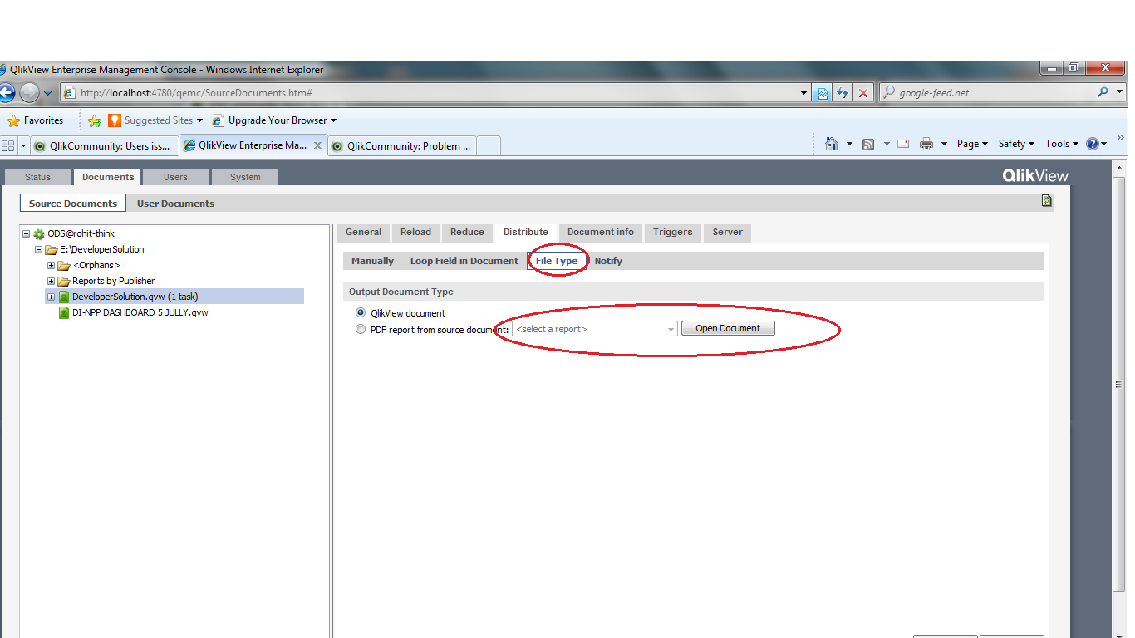The width and height of the screenshot is (1135, 638).
Task: Click the browser Forward arrow button
Action: coord(29,92)
